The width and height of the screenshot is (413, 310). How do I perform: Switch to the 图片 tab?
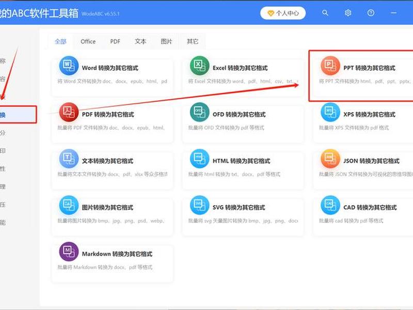[166, 41]
